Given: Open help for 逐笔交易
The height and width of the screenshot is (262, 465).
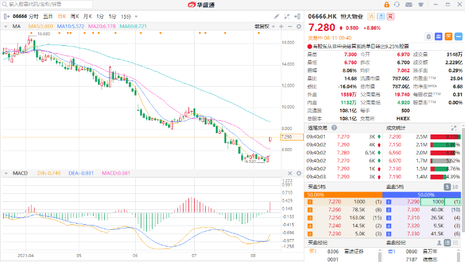Looking at the screenshot, I should (x=334, y=128).
